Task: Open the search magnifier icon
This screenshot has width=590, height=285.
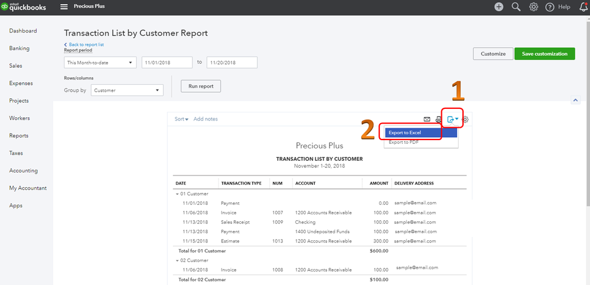Action: 516,6
